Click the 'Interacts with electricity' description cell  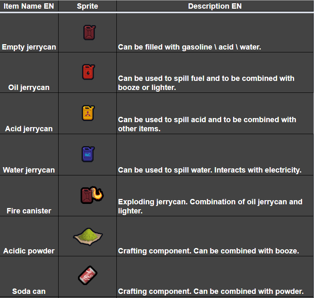pyautogui.click(x=210, y=170)
